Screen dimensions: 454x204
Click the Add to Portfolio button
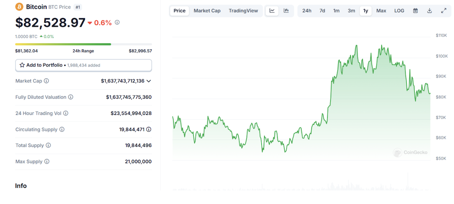click(84, 65)
